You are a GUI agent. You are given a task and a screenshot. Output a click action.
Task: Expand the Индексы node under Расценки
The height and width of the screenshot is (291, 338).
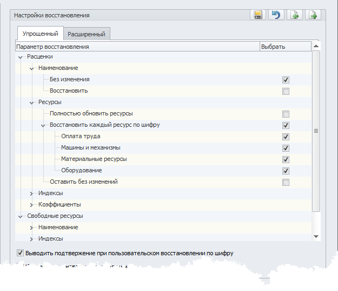pyautogui.click(x=32, y=193)
